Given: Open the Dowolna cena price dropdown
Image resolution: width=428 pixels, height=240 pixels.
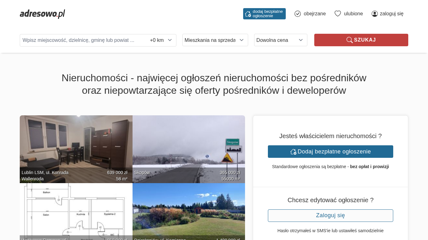Looking at the screenshot, I should click(280, 40).
